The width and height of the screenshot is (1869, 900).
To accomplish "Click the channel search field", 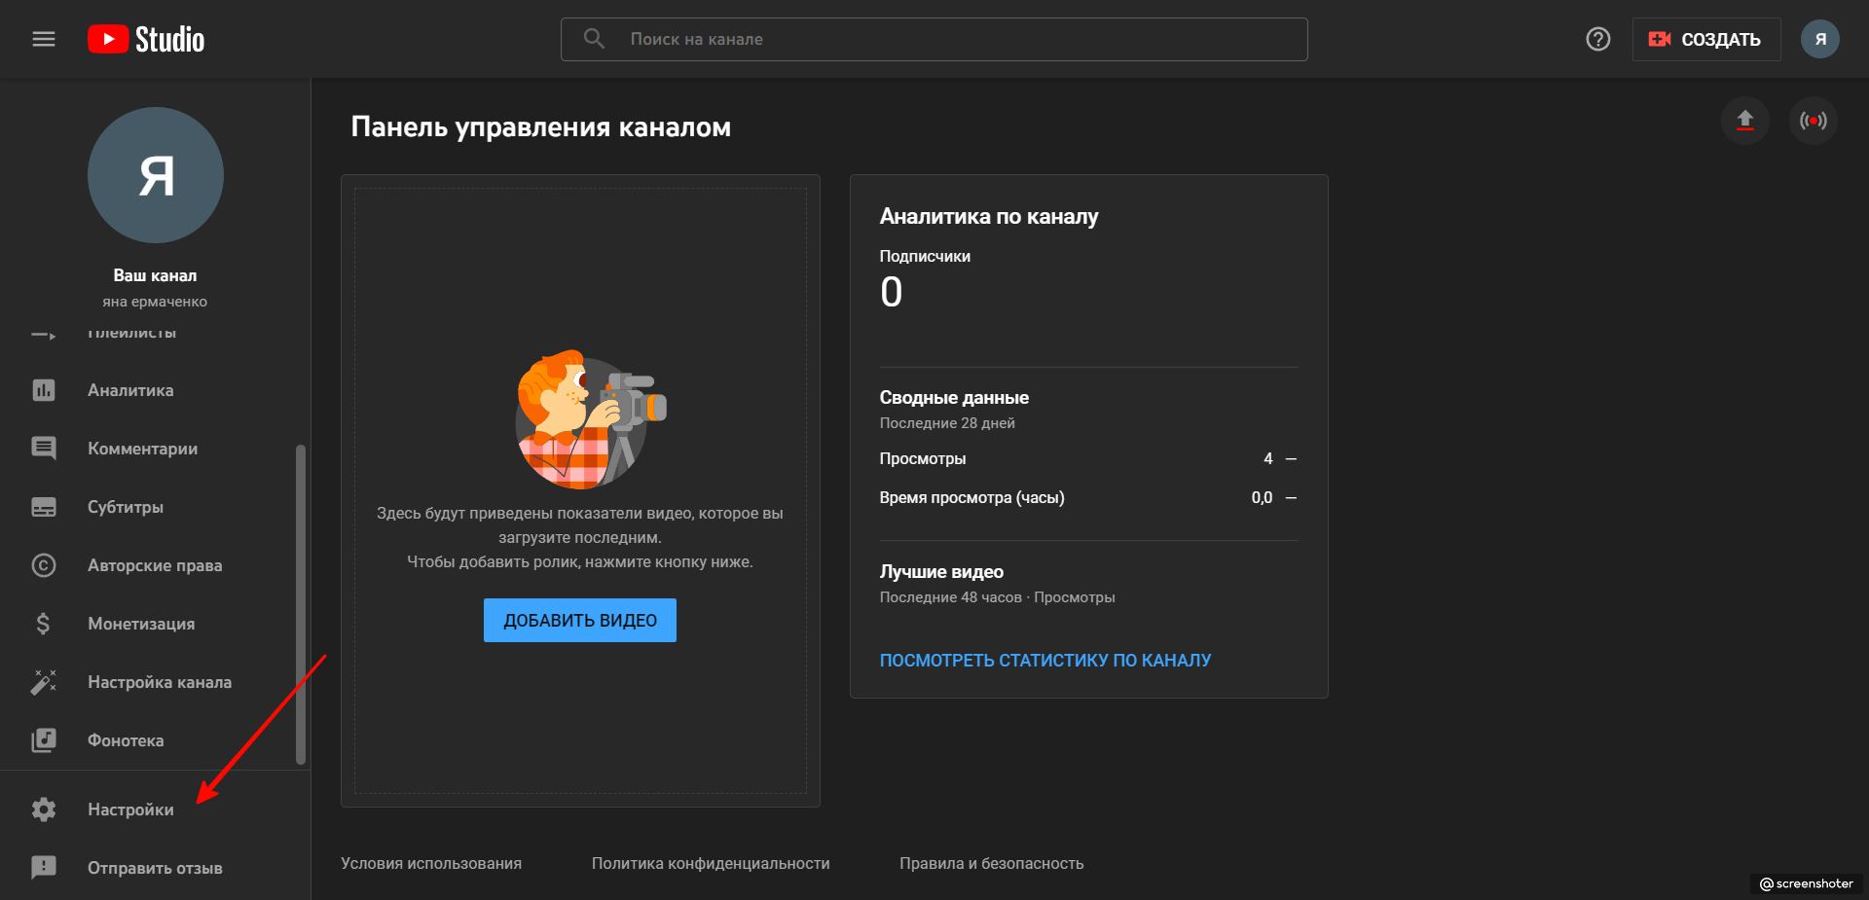I will pyautogui.click(x=934, y=39).
